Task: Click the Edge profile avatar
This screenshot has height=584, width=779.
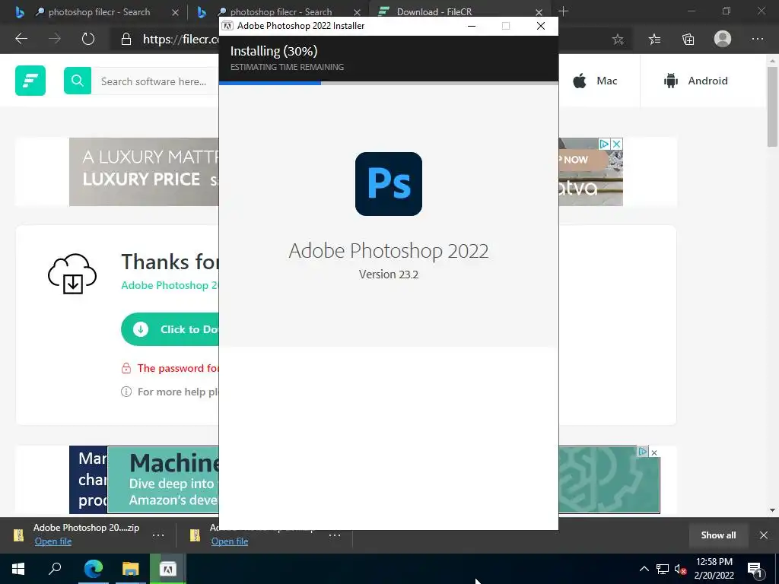Action: tap(723, 39)
